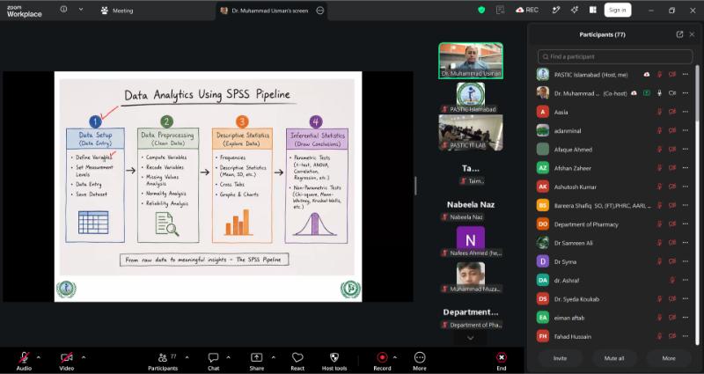Toggle the microphone for Aasia

pyautogui.click(x=659, y=113)
